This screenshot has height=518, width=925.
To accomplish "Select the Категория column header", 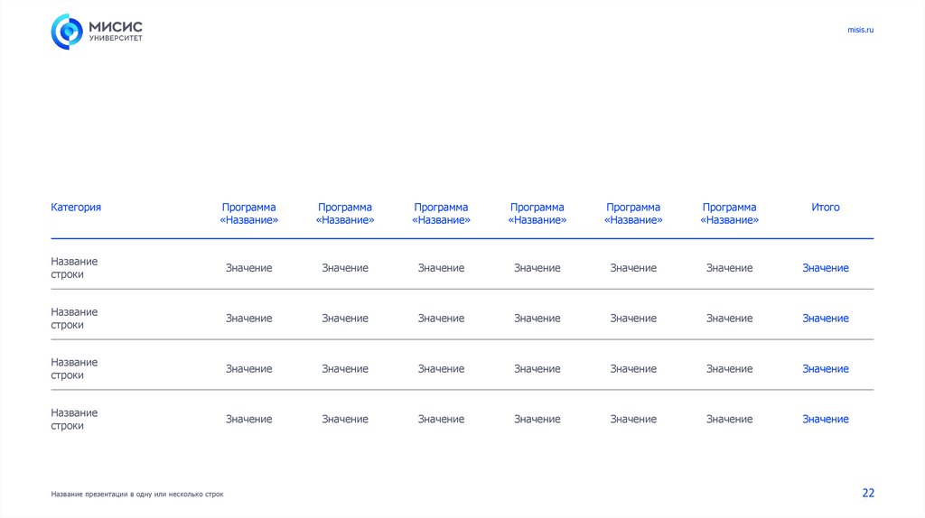I will pyautogui.click(x=76, y=208).
